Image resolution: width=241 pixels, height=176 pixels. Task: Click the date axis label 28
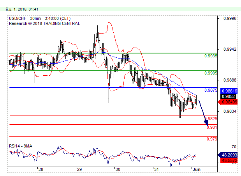coord(41,169)
